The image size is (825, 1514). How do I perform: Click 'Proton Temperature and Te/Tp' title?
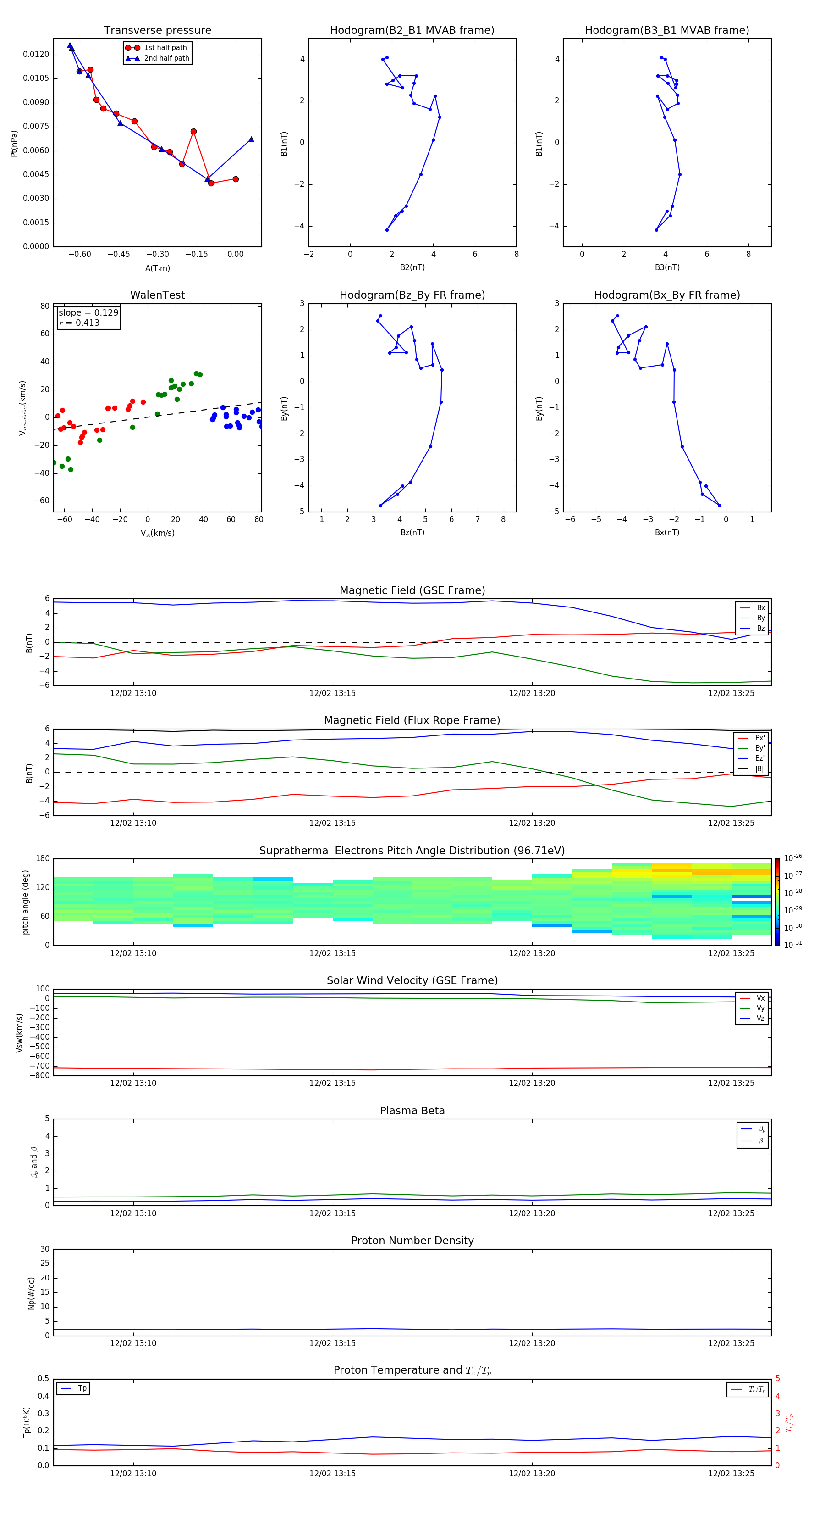pos(412,1370)
